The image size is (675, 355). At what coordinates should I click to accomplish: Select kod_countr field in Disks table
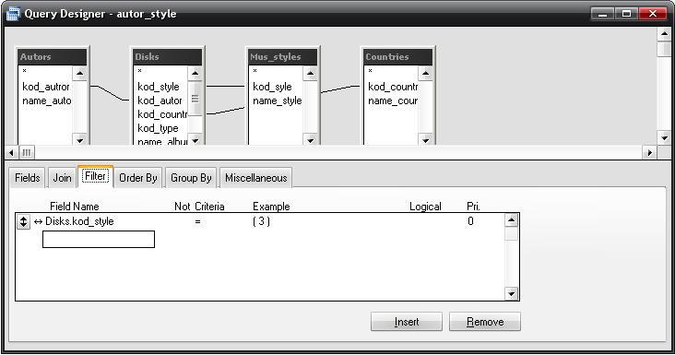[162, 114]
